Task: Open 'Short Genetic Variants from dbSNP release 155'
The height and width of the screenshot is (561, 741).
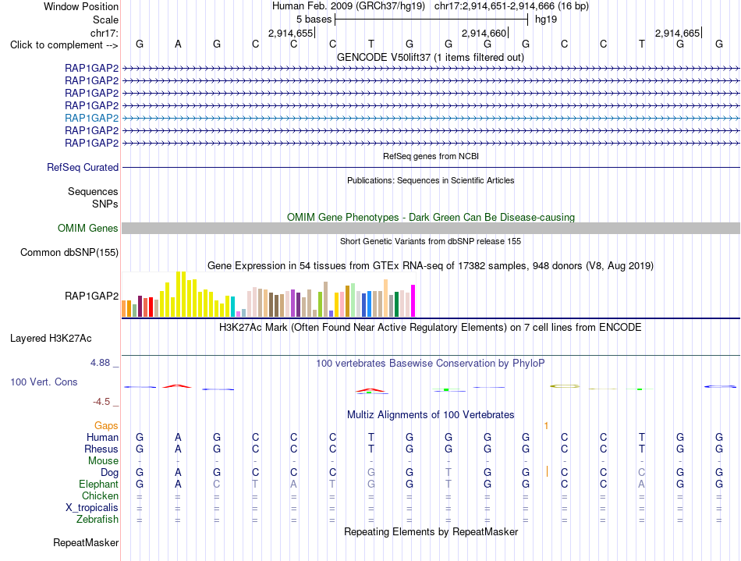Action: pos(431,242)
